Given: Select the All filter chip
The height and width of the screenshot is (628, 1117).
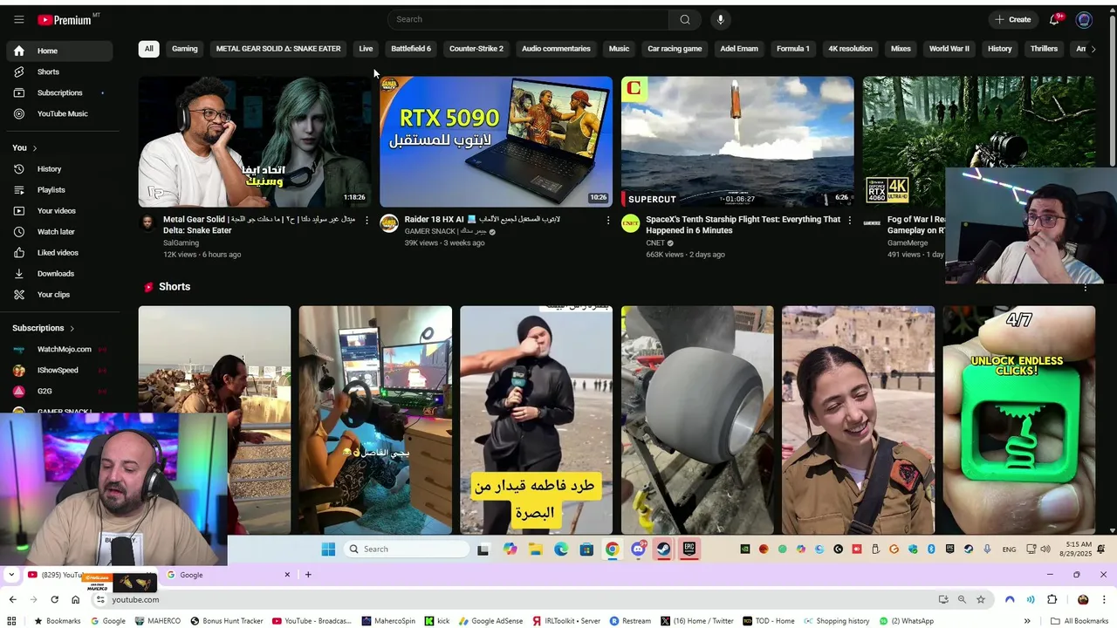Looking at the screenshot, I should click(148, 49).
